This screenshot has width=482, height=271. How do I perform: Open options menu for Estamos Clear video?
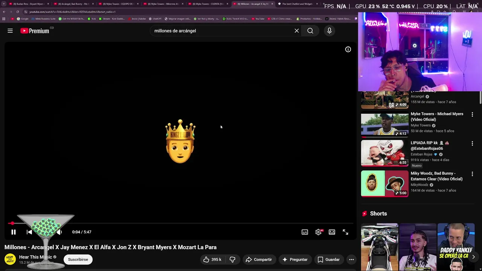(x=472, y=174)
